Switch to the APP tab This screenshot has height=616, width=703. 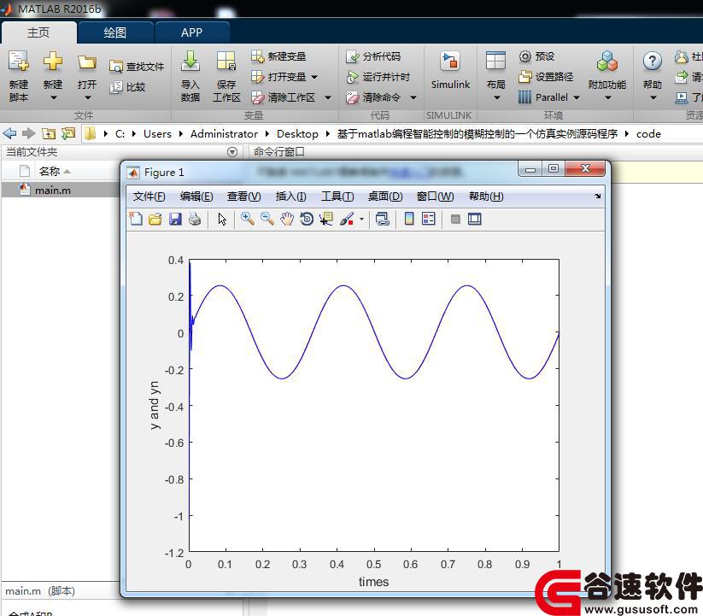(x=191, y=32)
